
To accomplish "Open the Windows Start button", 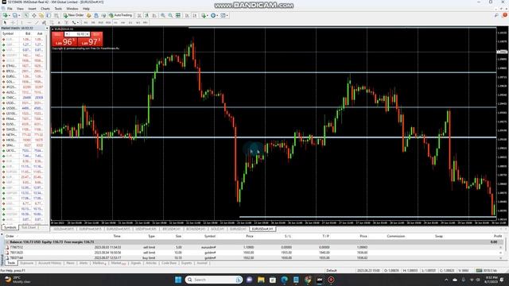I will tap(178, 280).
